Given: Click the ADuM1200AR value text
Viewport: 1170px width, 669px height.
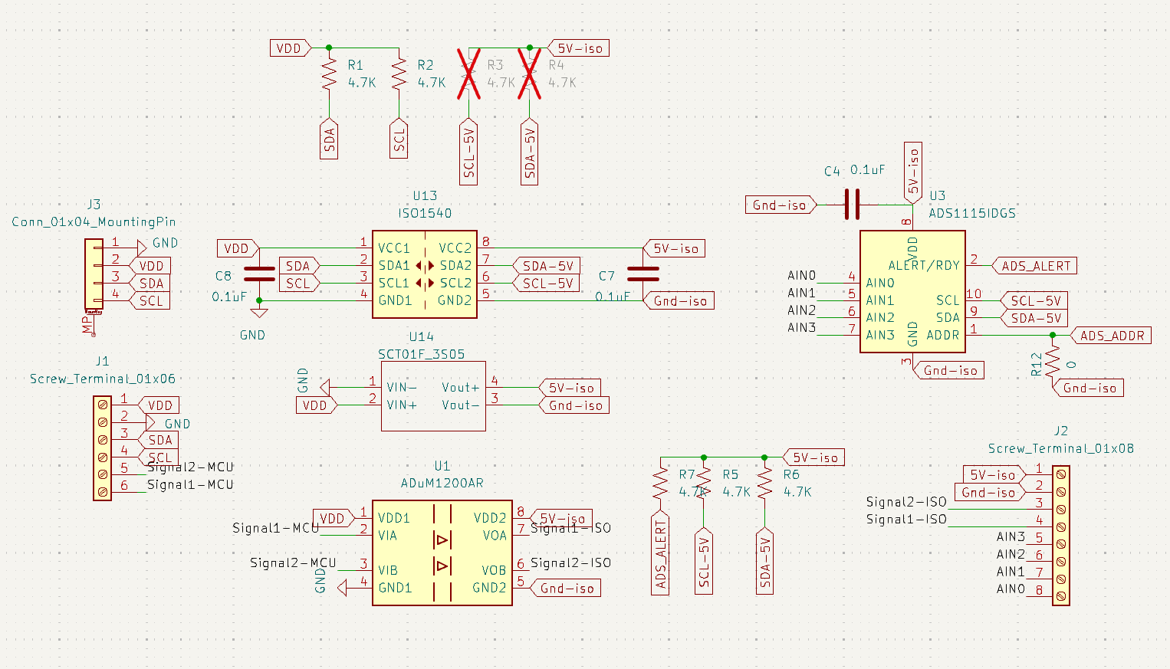Looking at the screenshot, I should click(442, 483).
